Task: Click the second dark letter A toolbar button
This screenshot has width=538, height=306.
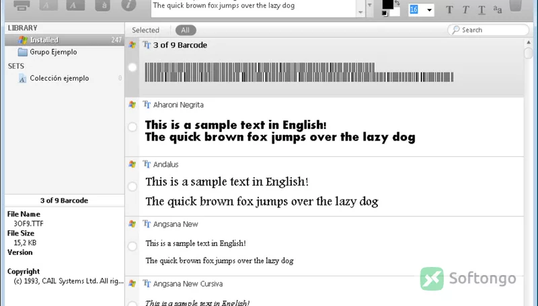Action: coord(75,5)
